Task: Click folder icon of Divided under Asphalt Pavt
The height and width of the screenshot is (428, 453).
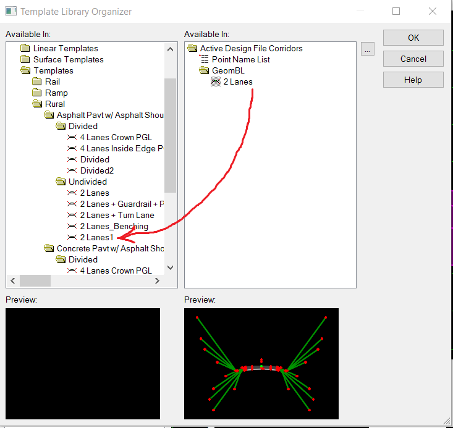Action: click(61, 126)
